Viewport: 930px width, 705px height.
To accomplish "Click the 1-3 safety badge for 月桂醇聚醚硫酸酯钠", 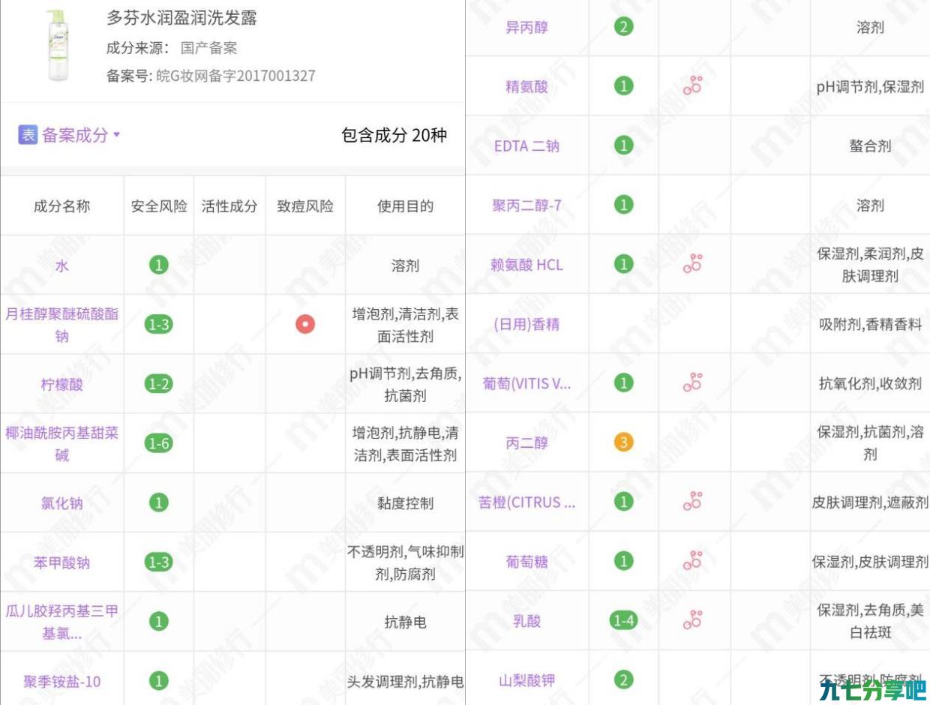I will 158,324.
